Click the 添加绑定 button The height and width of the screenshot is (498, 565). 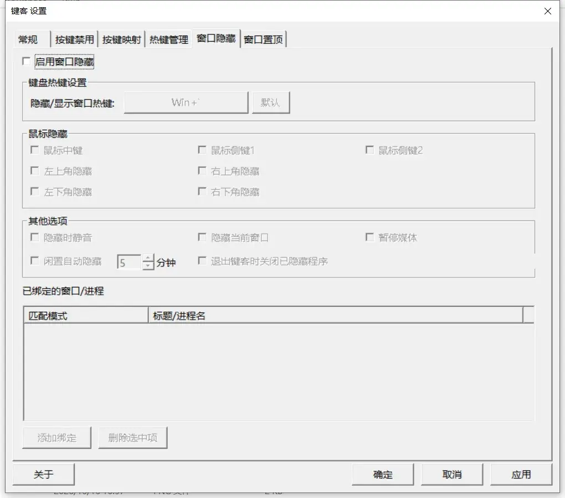coord(57,438)
